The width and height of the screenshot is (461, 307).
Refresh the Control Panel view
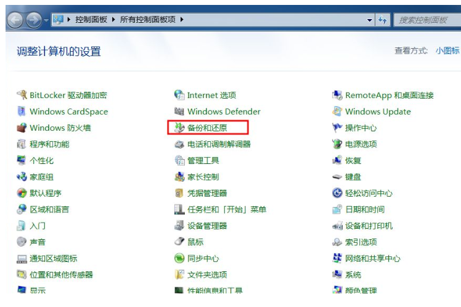click(x=383, y=20)
